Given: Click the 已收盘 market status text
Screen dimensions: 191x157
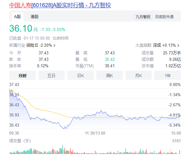Looking at the screenshot, I should 15,38.
